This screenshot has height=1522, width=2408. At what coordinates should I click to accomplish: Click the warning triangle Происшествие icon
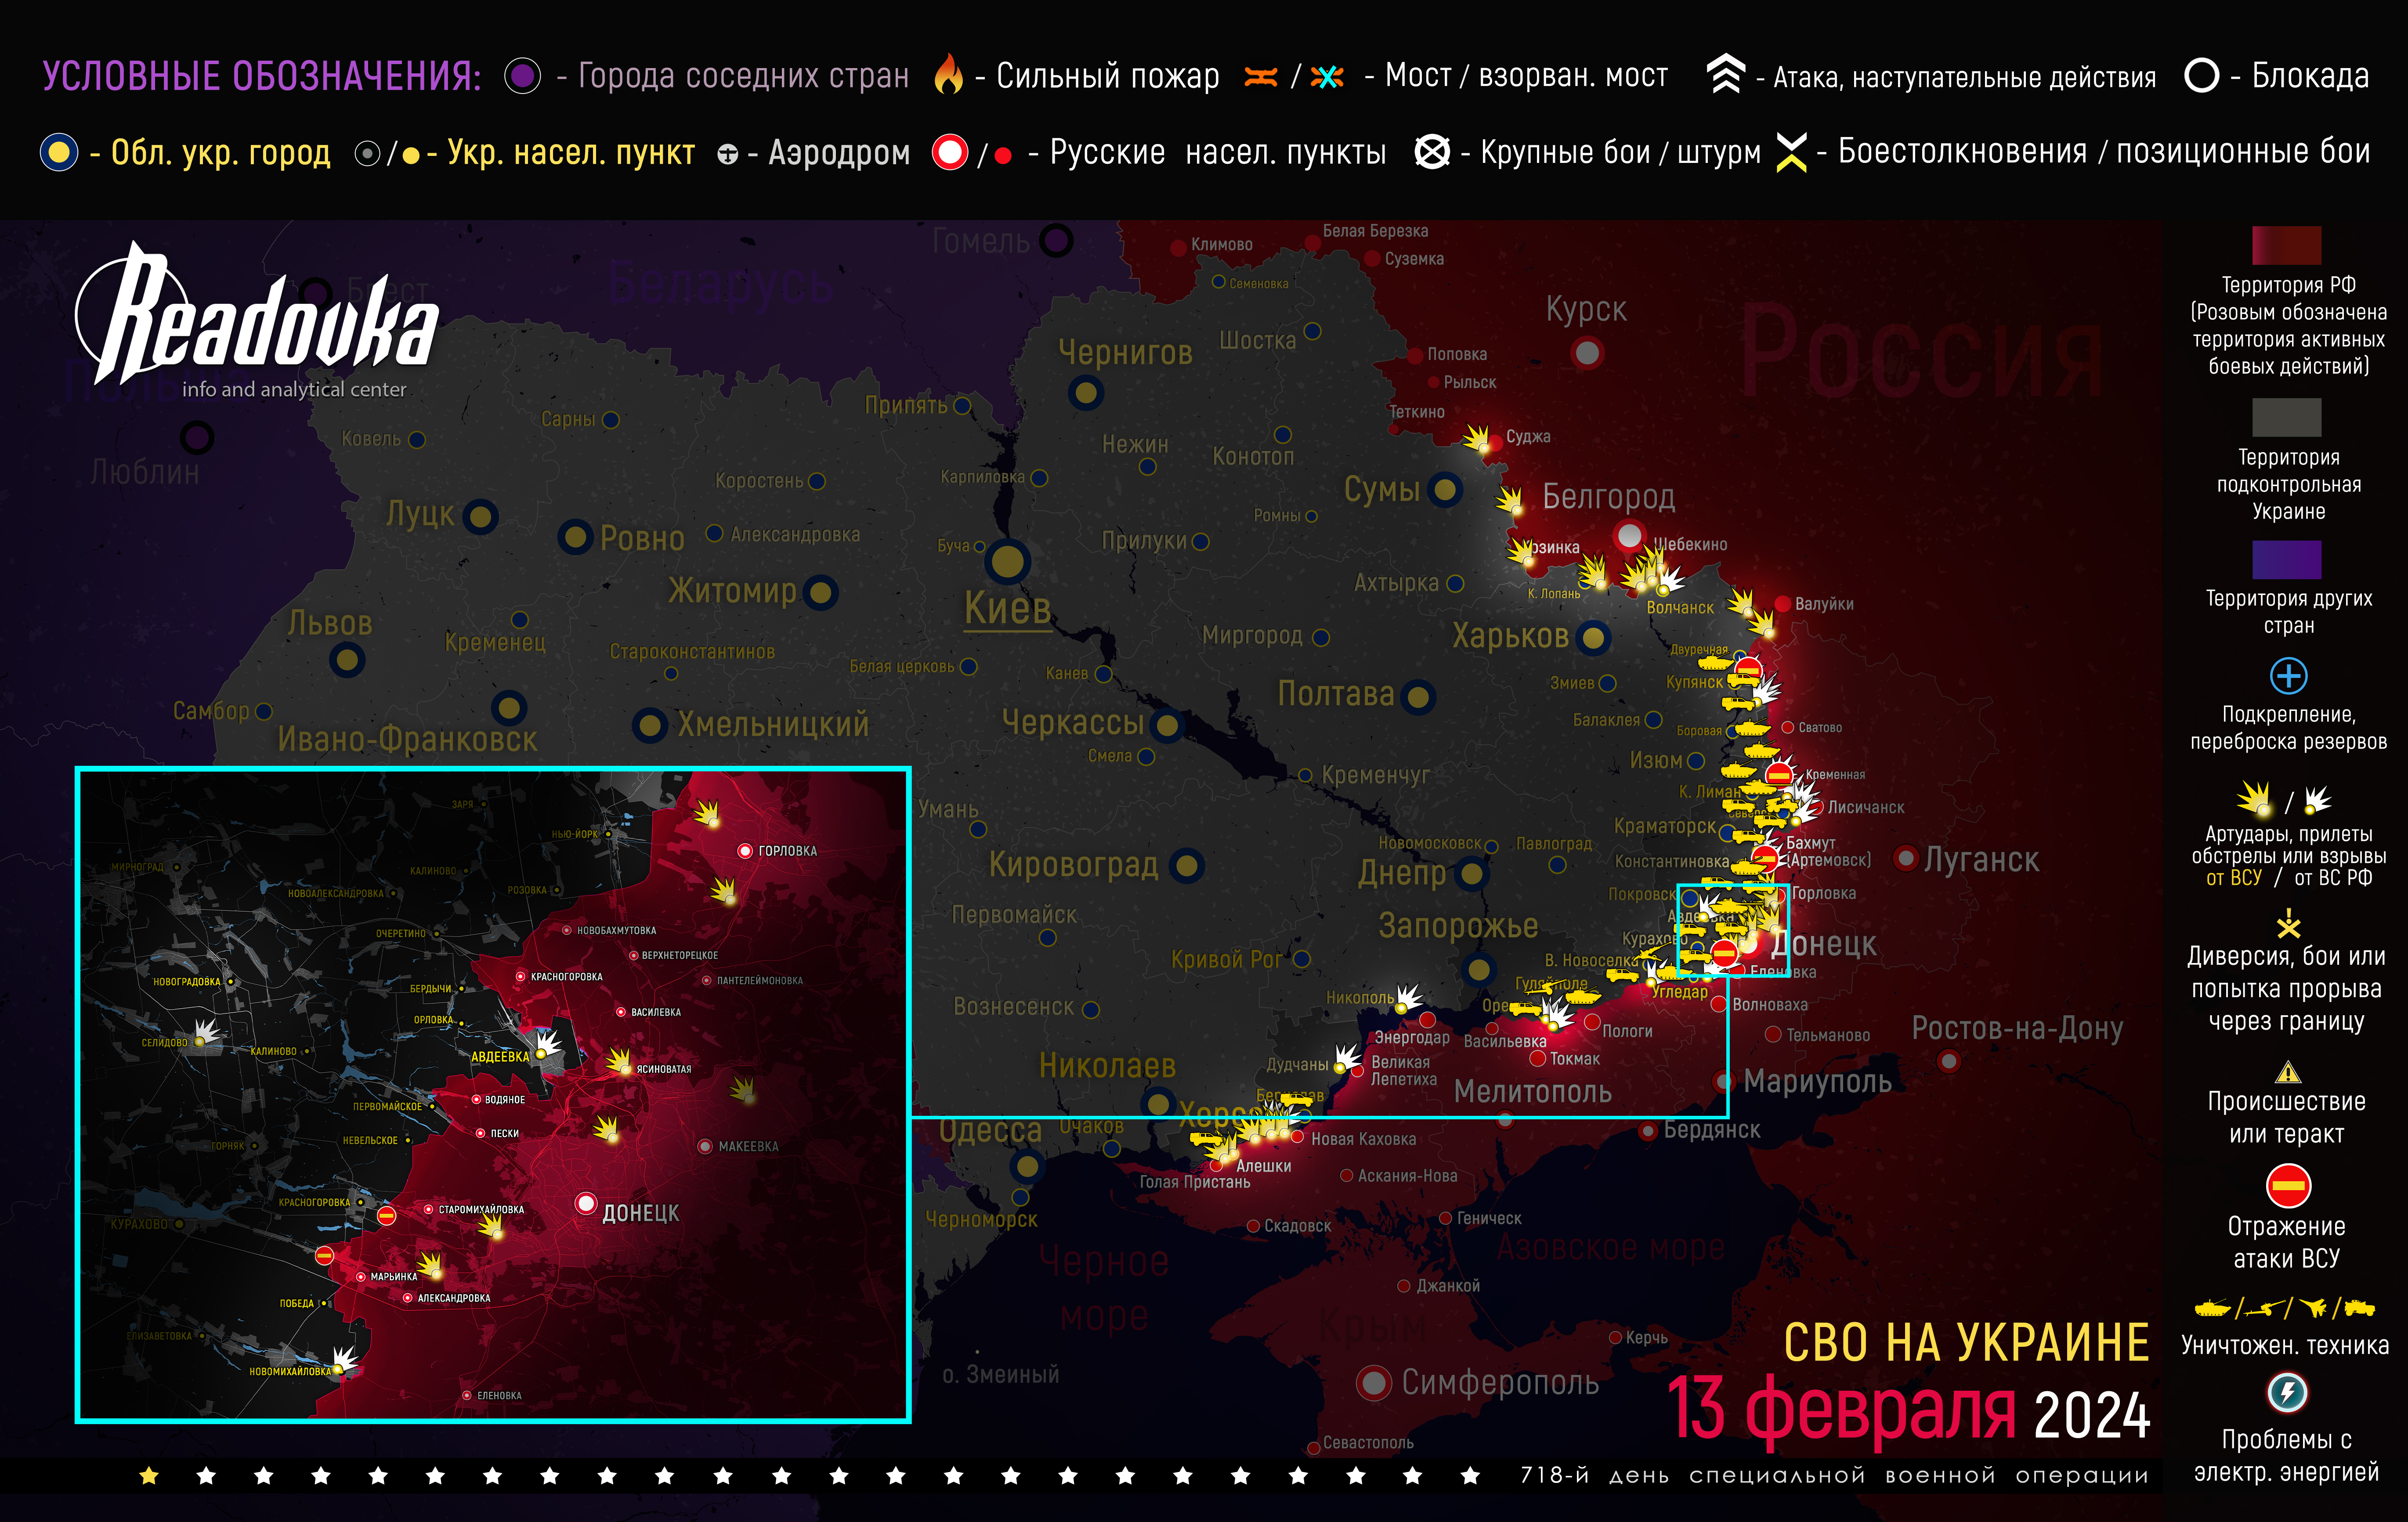[2288, 1073]
